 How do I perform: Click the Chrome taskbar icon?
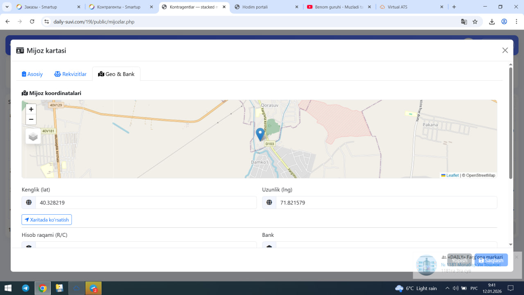(x=43, y=288)
